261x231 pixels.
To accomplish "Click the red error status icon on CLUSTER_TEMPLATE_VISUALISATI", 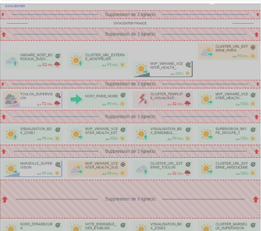I will click(x=188, y=95).
